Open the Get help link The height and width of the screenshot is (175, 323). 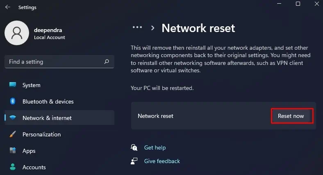click(155, 147)
